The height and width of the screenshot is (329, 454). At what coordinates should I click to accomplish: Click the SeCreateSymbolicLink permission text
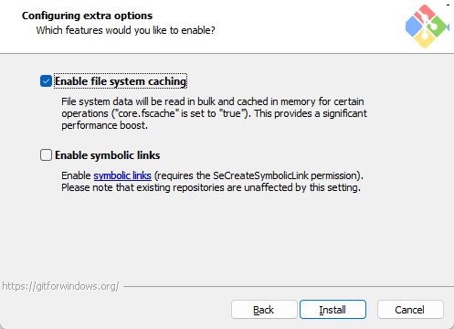259,175
